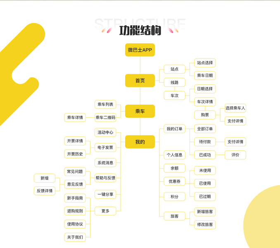
Task: Click the 购票 node
Action: (x=205, y=114)
